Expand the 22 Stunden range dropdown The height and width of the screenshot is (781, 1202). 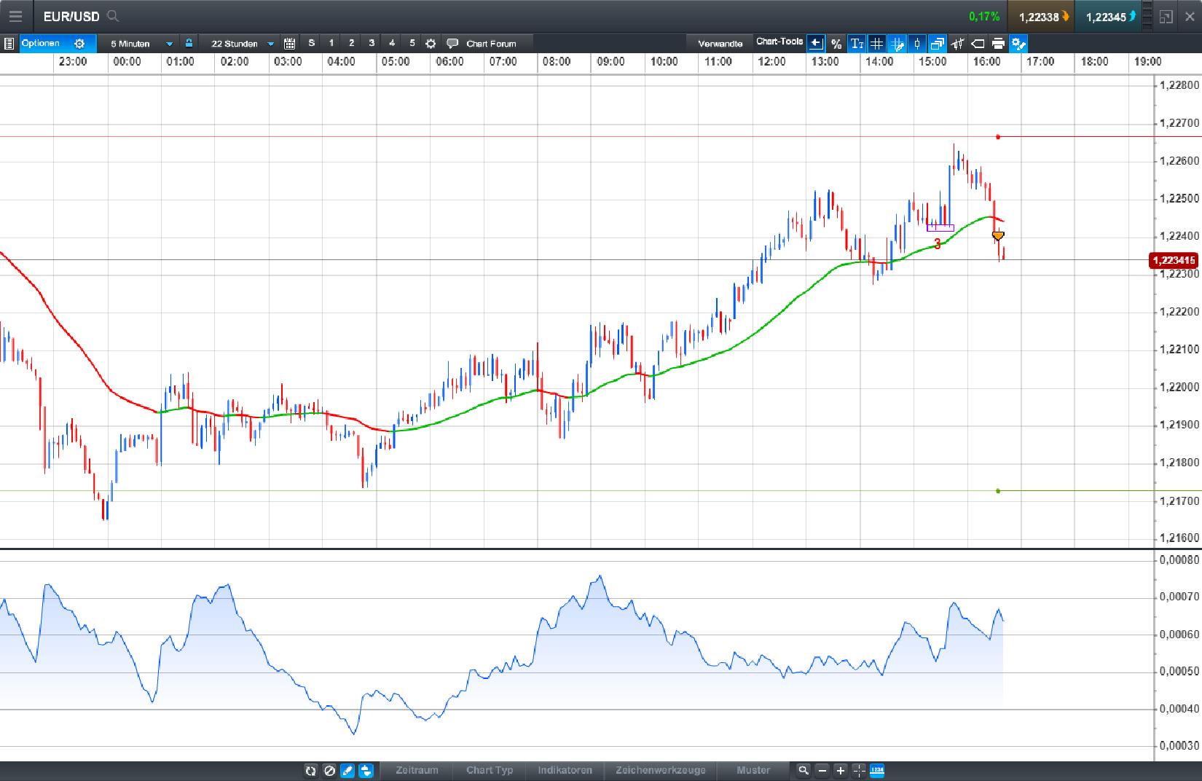pos(271,43)
